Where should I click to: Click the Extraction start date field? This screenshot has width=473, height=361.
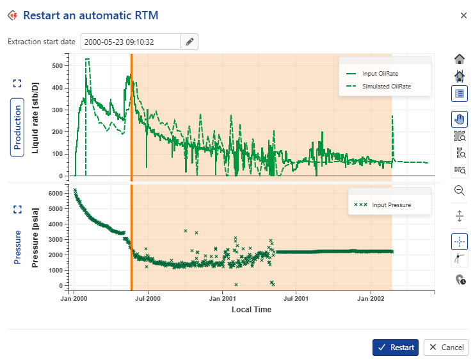(x=131, y=42)
